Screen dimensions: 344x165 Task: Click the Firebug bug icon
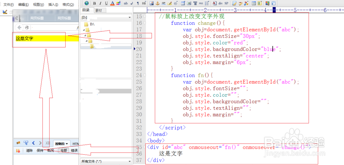tap(19, 143)
